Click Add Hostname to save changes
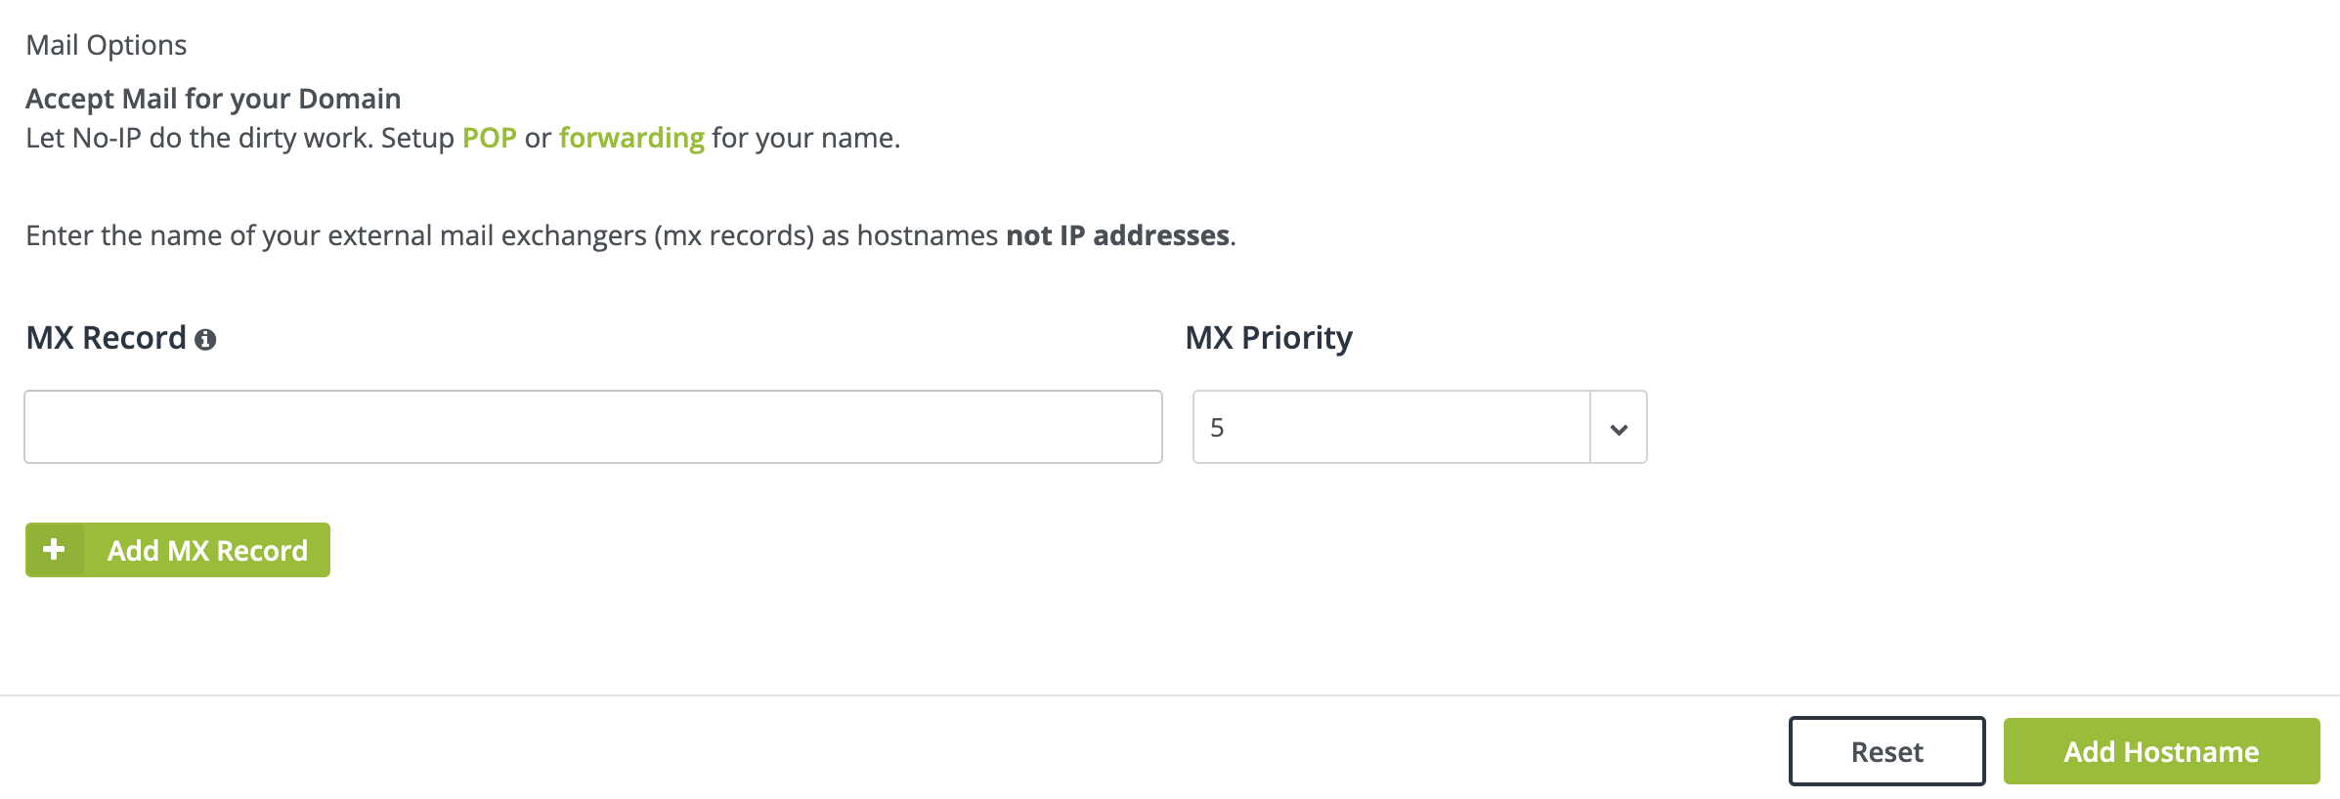Screen dimensions: 2340x799 click(x=2162, y=751)
